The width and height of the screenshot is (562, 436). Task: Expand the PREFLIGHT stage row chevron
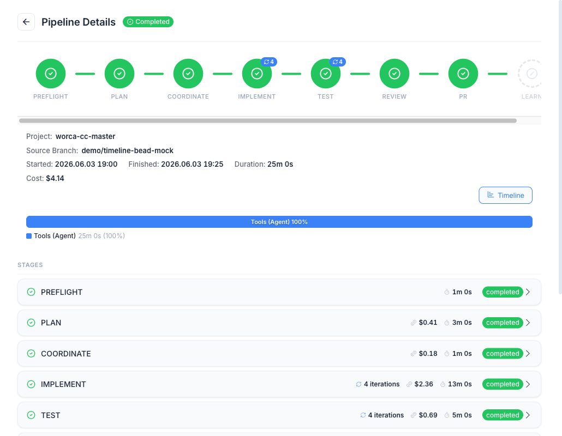tap(528, 292)
